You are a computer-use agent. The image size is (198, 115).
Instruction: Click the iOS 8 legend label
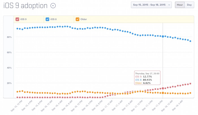click(x=53, y=19)
